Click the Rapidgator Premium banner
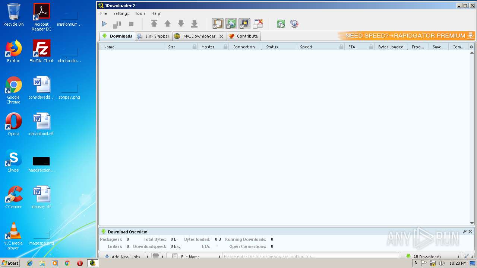Screen dimensions: 477x268 [406, 36]
